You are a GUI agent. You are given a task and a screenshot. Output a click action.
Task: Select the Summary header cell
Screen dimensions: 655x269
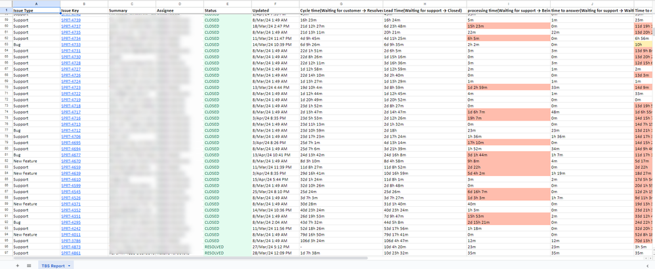click(x=131, y=10)
